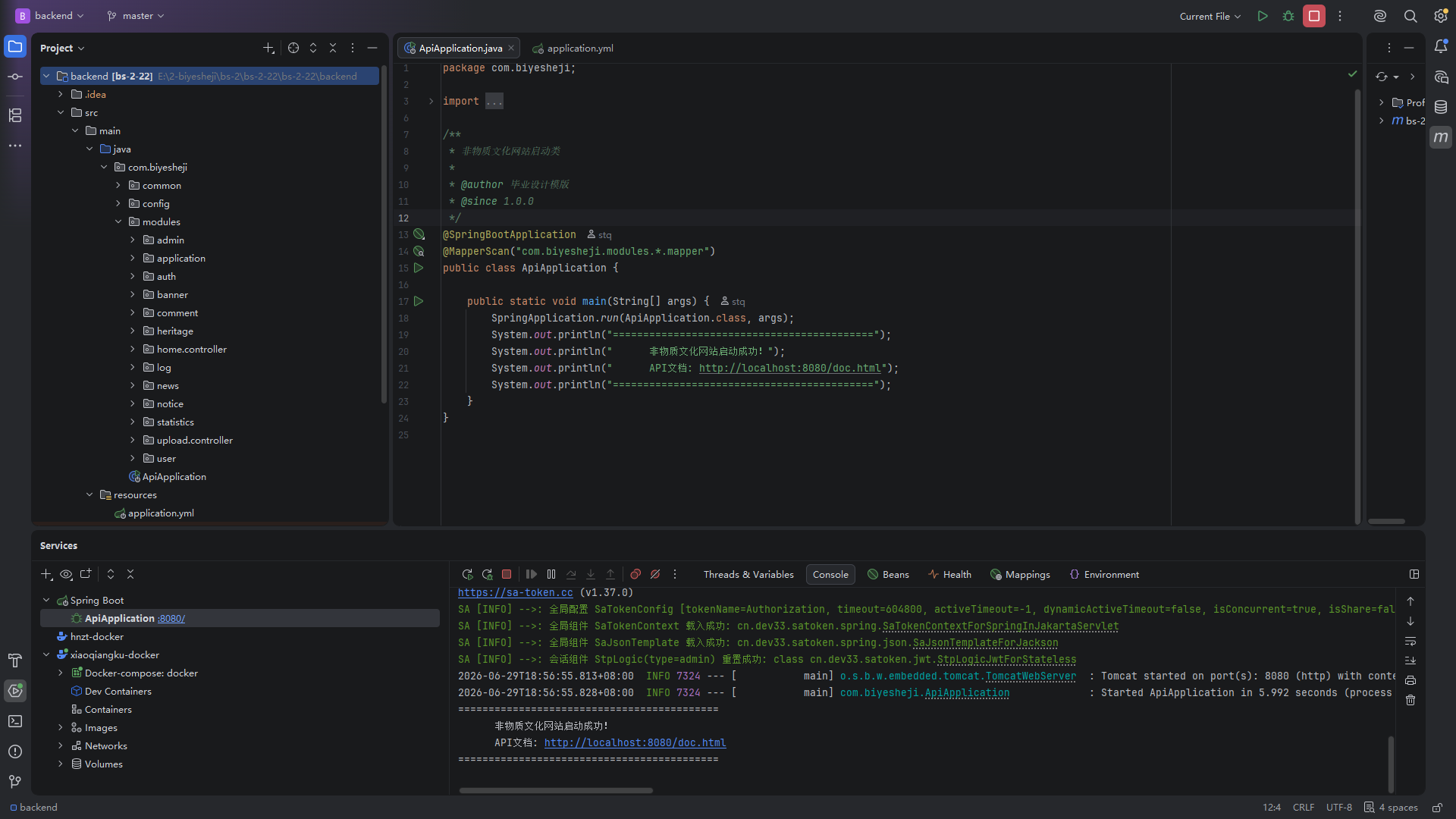
Task: Open the Structure tool window in left sidebar
Action: point(15,115)
